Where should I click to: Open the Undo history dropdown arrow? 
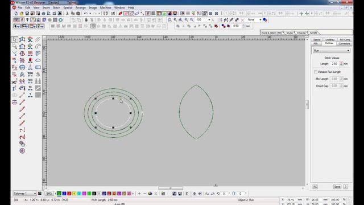click(90, 14)
